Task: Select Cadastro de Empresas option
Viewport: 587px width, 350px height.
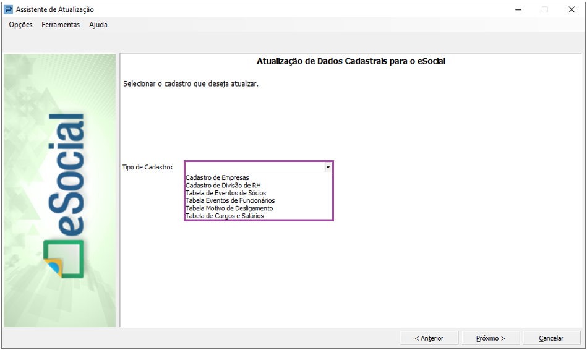Action: coord(218,178)
